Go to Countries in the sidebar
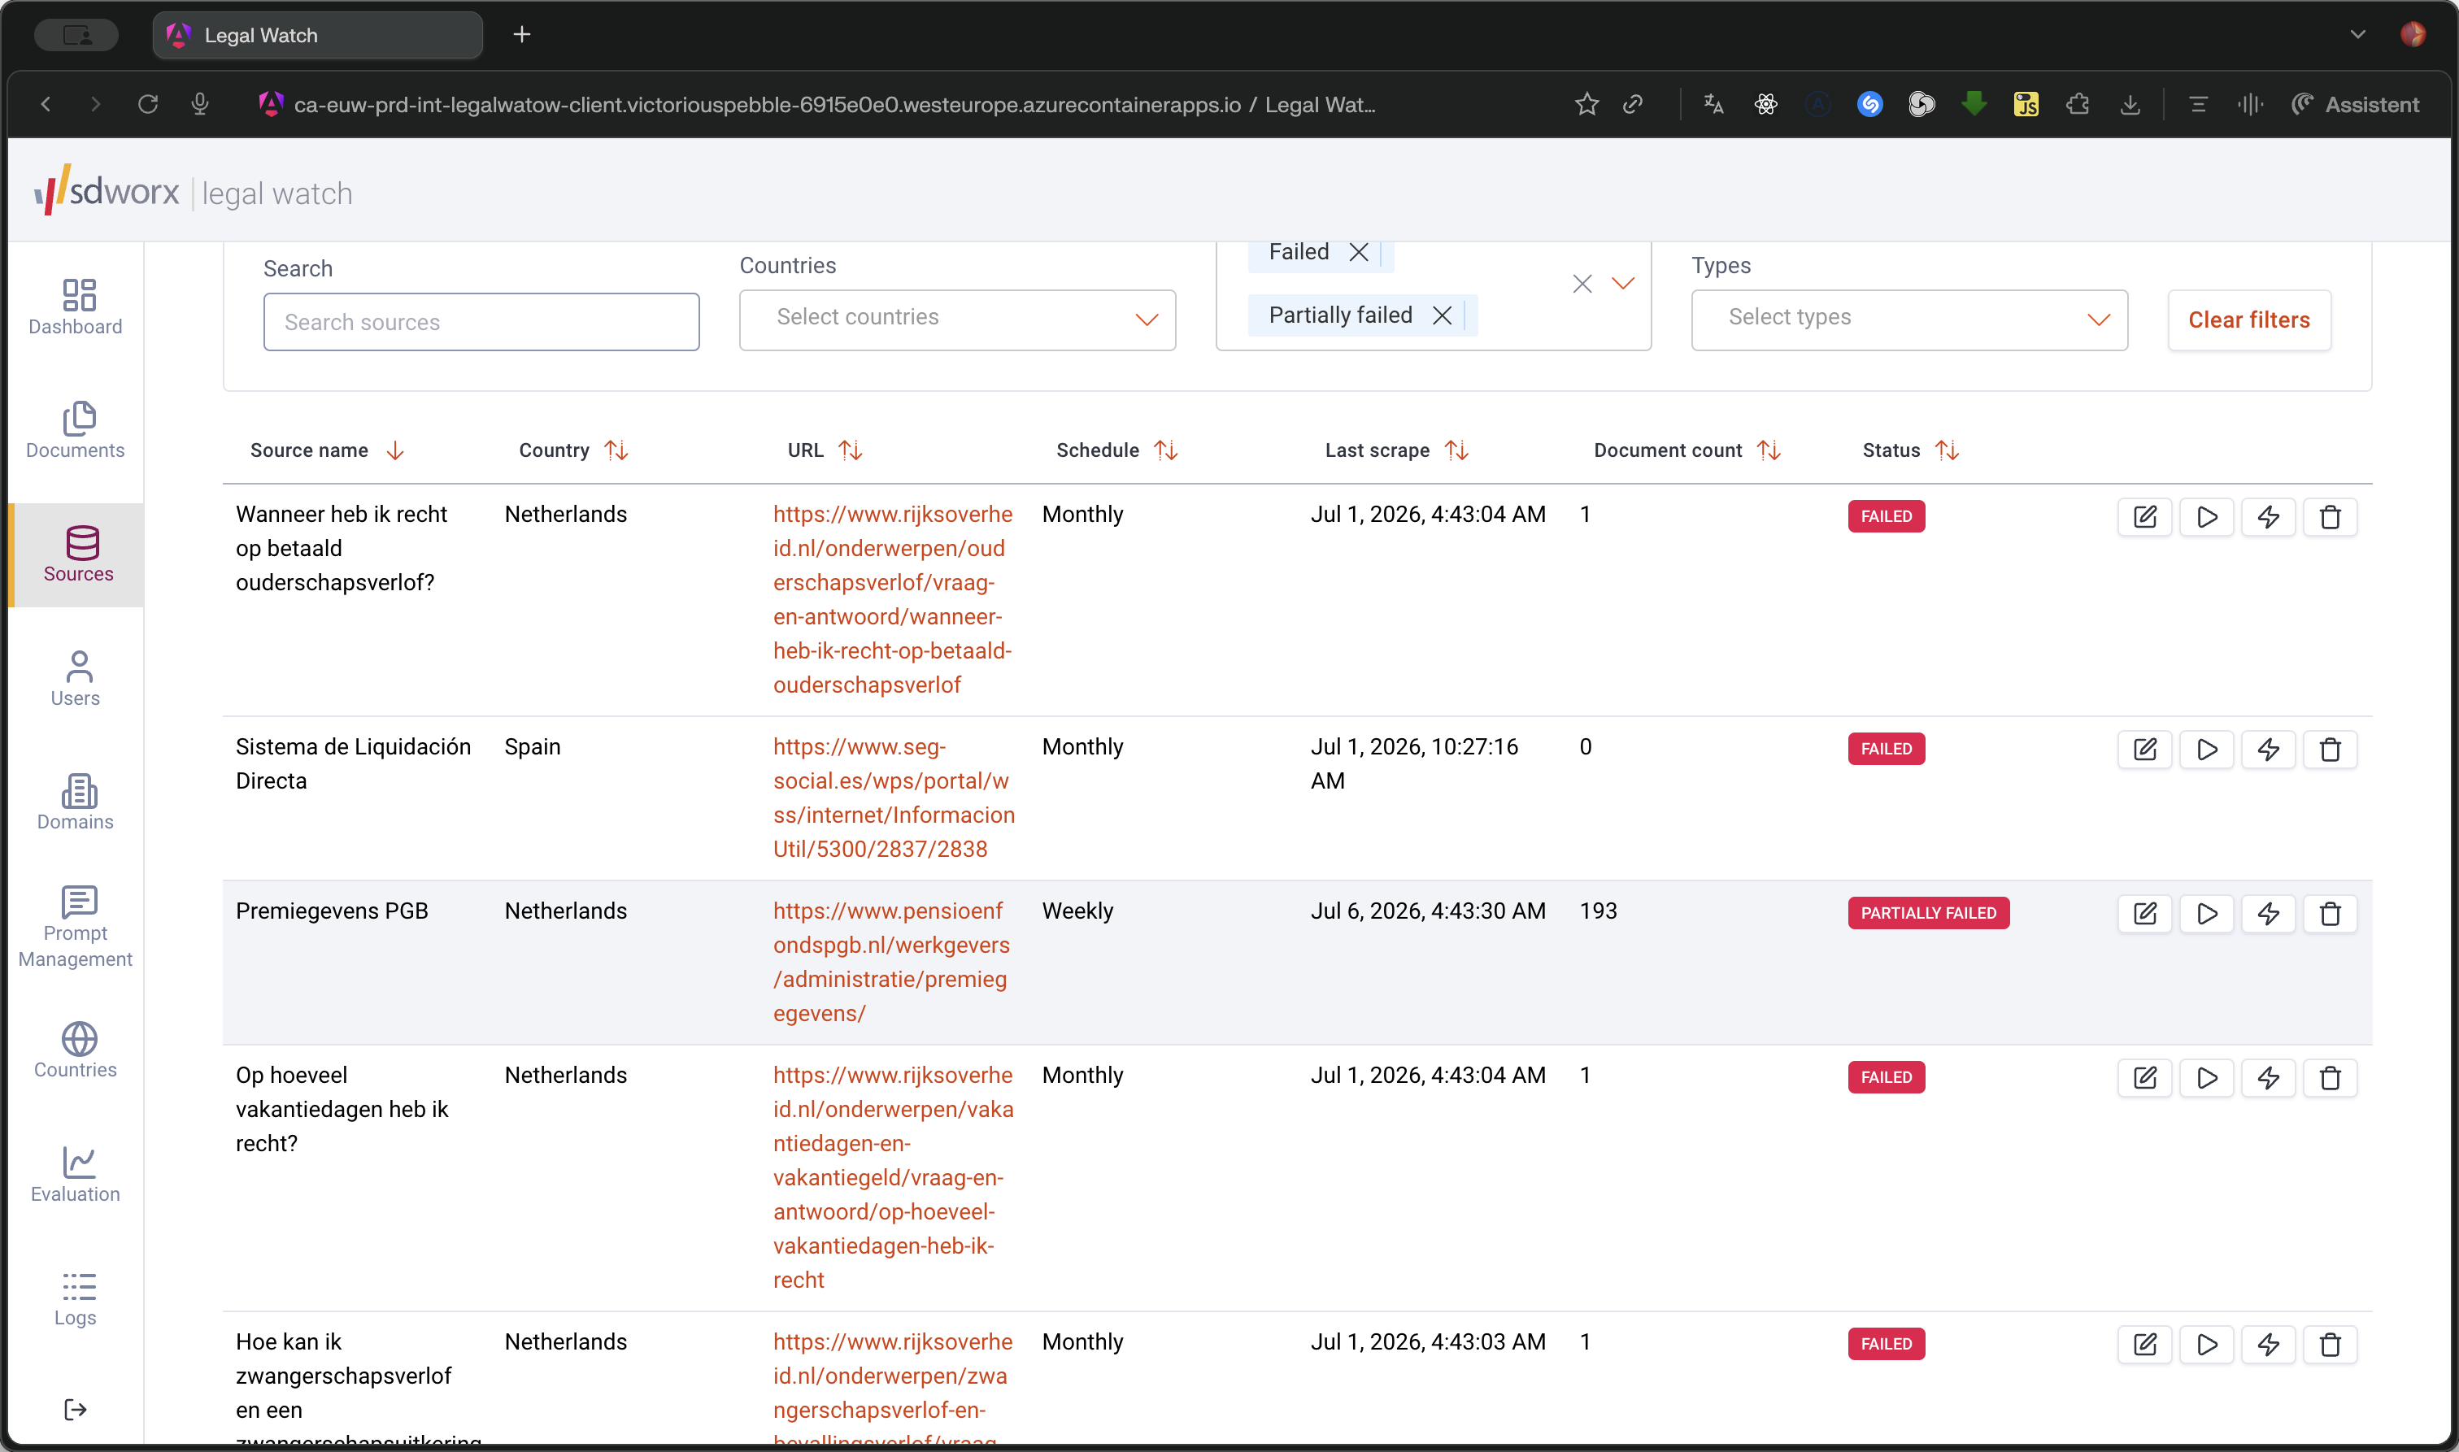Screen dimensions: 2459x1452 (76, 1050)
